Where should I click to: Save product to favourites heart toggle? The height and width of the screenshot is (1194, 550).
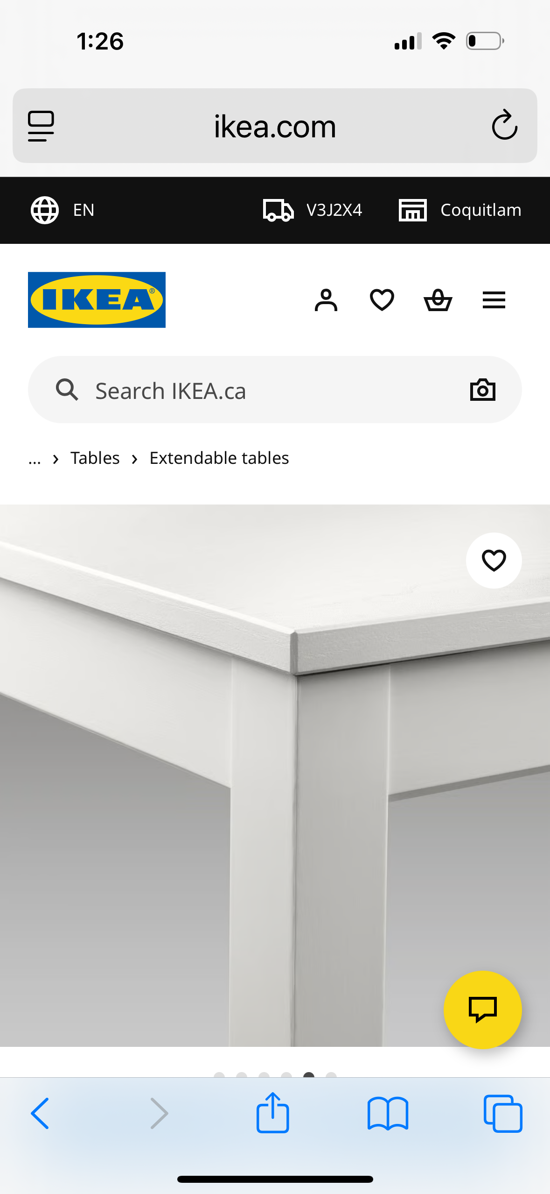pos(494,561)
